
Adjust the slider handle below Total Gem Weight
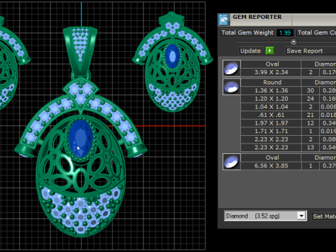point(293,42)
